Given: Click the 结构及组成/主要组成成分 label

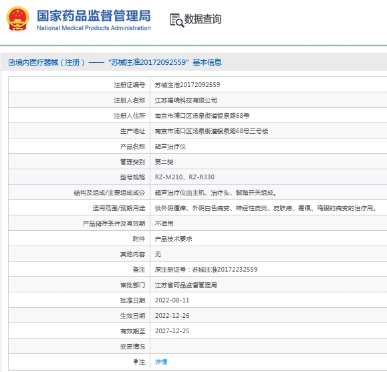Looking at the screenshot, I should 110,193.
